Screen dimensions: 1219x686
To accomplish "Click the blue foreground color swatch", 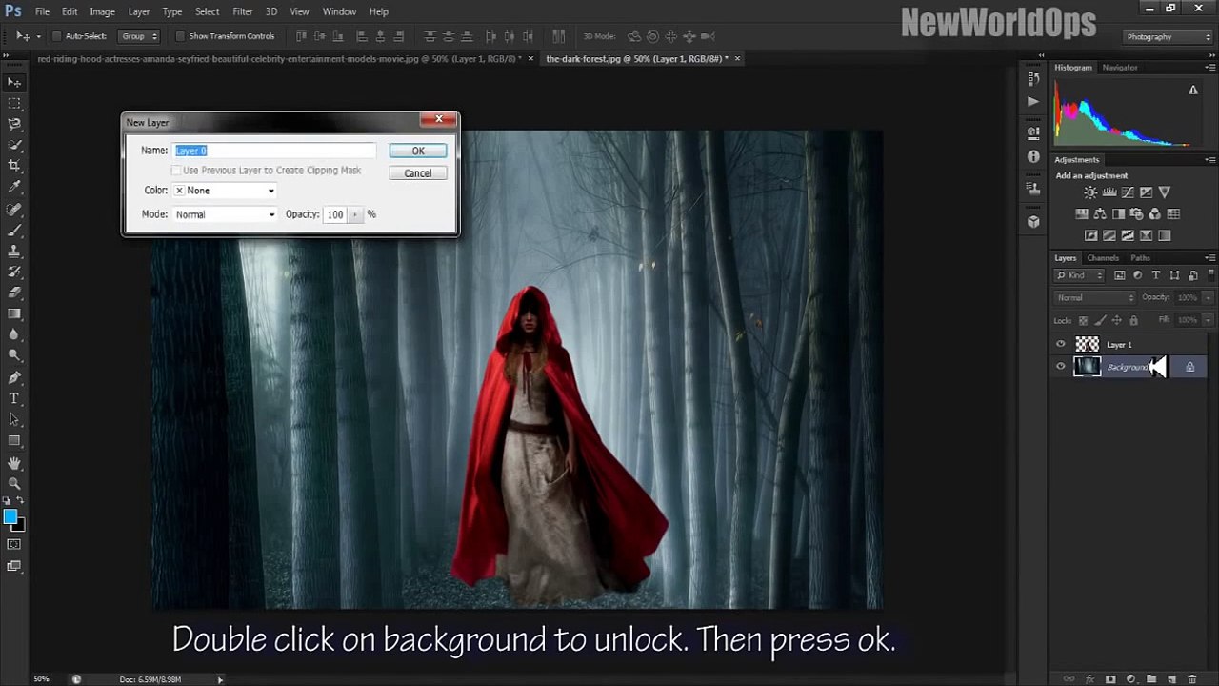I will 10,516.
